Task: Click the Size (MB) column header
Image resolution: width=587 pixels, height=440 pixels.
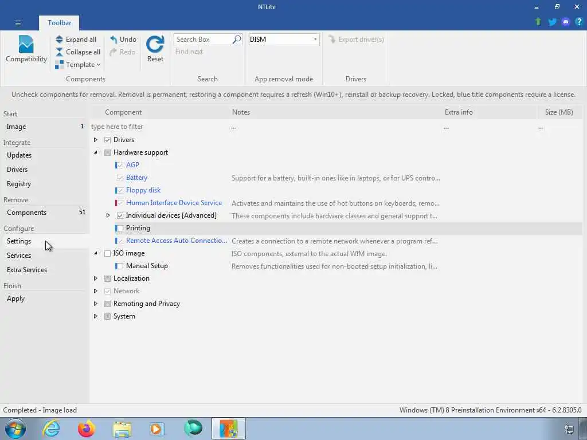Action: 559,112
